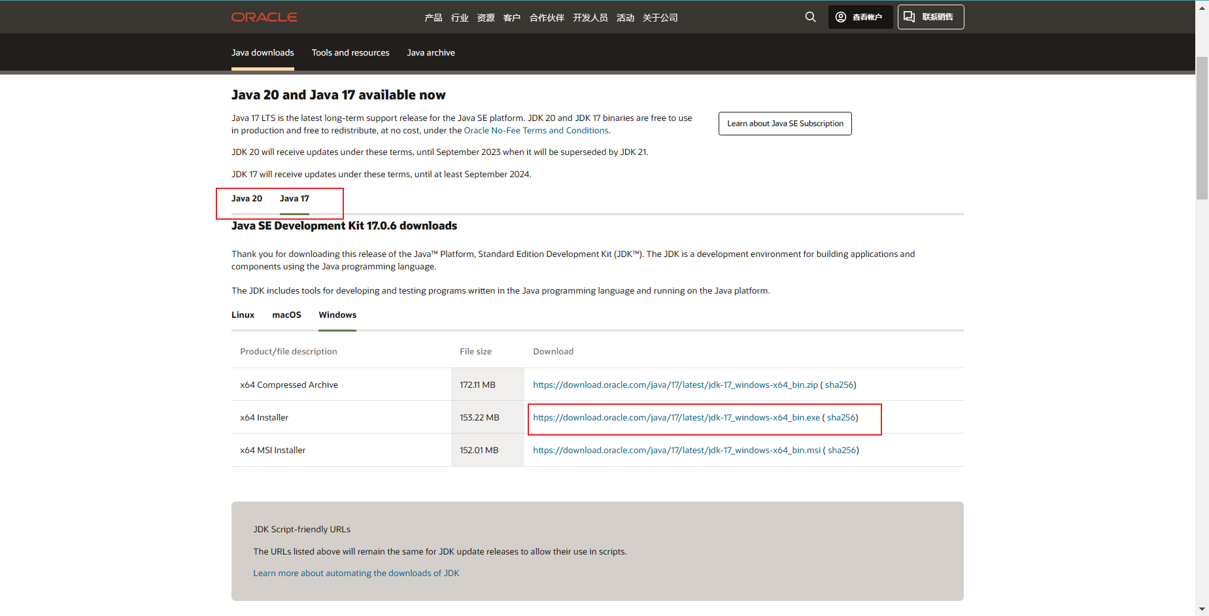This screenshot has width=1209, height=616.
Task: Open Oracle No-Fee Terms and Conditions link
Action: click(536, 131)
